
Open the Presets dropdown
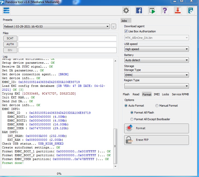click(57, 26)
